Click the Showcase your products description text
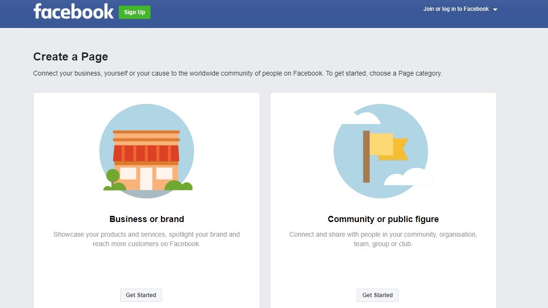This screenshot has height=308, width=548. coord(146,240)
